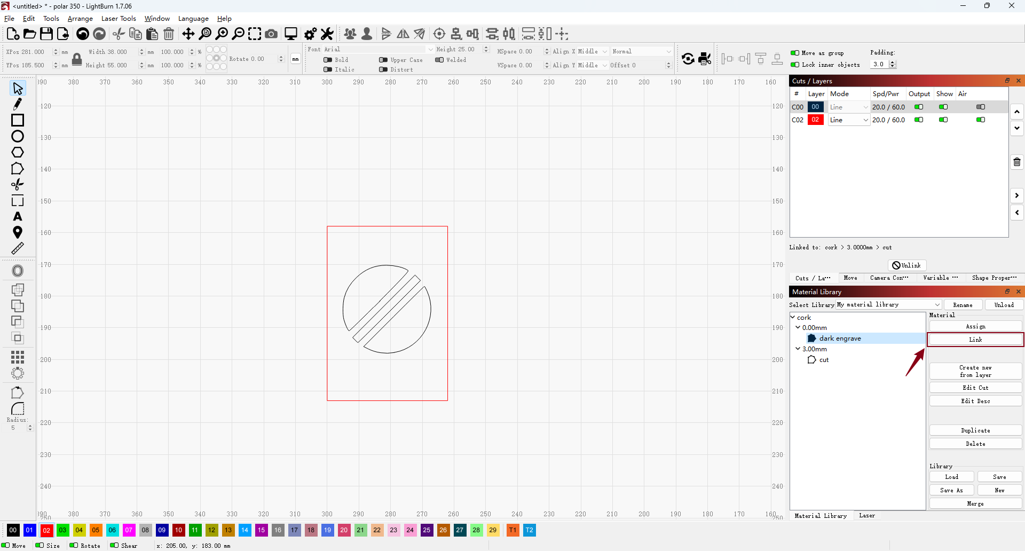Open the Align Y dropdown
The height and width of the screenshot is (551, 1025).
tap(592, 65)
